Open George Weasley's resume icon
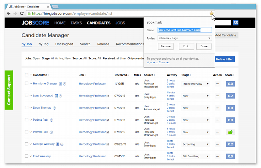 pyautogui.click(x=58, y=144)
